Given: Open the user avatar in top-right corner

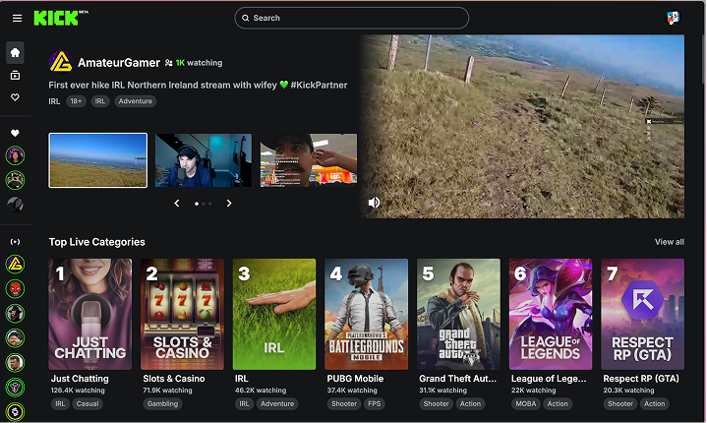Looking at the screenshot, I should [x=673, y=18].
